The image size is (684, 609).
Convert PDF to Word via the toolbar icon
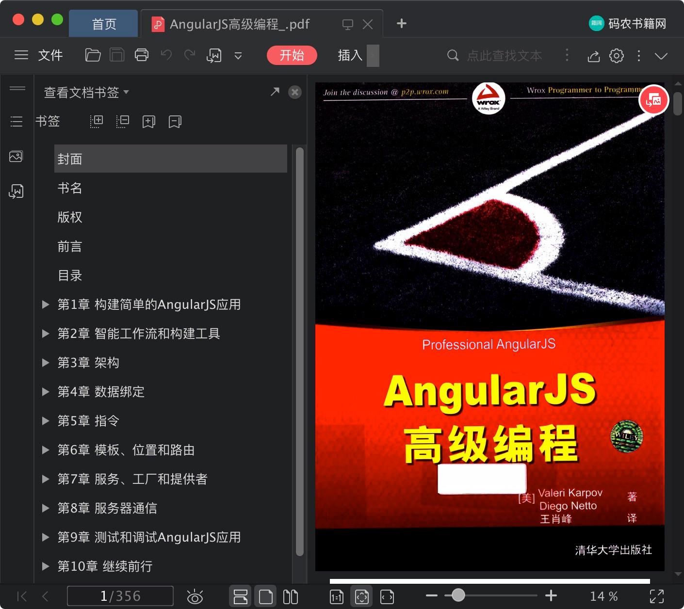(214, 56)
